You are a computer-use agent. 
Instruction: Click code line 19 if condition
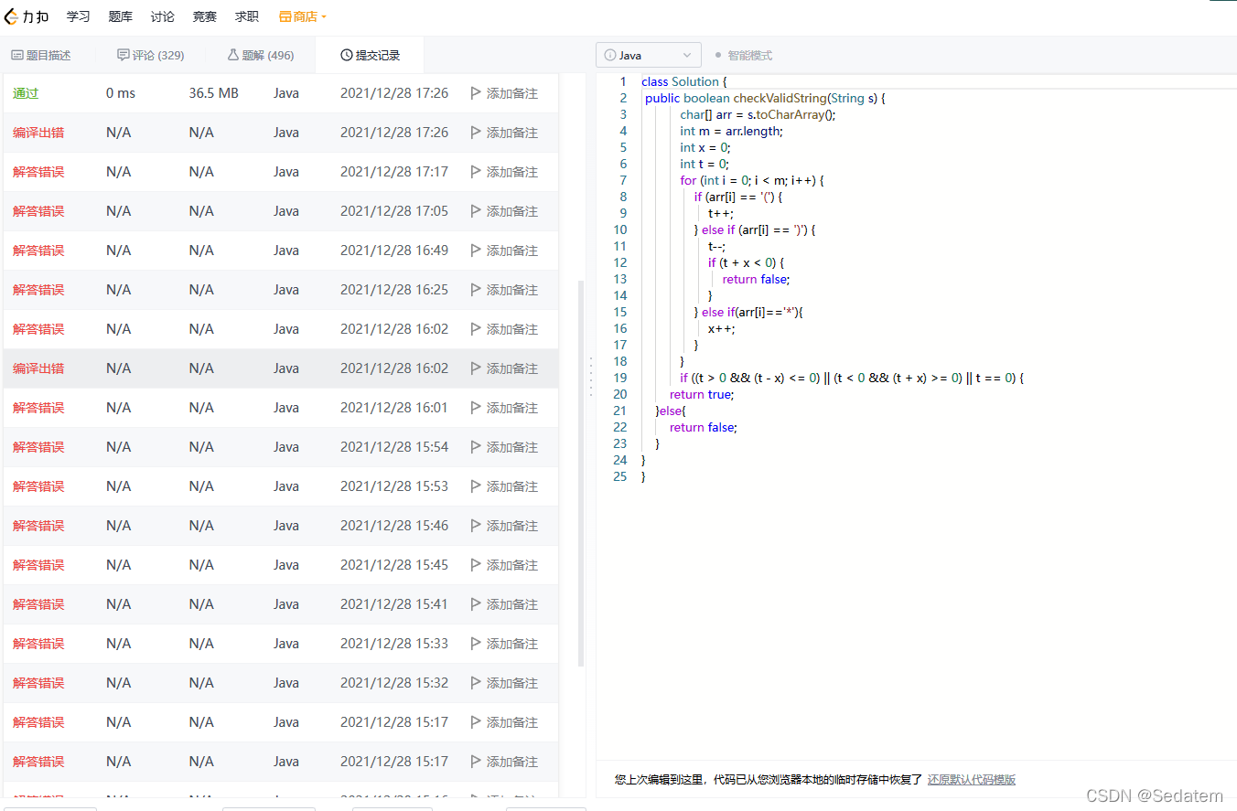(851, 378)
